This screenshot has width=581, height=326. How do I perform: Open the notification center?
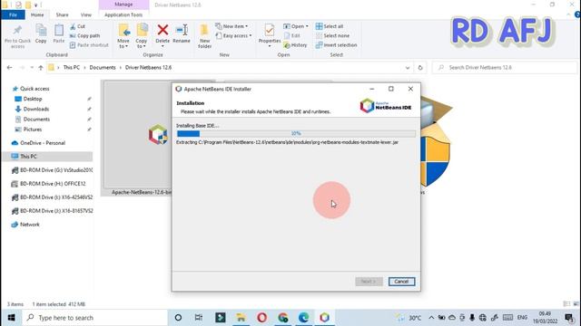tap(569, 318)
